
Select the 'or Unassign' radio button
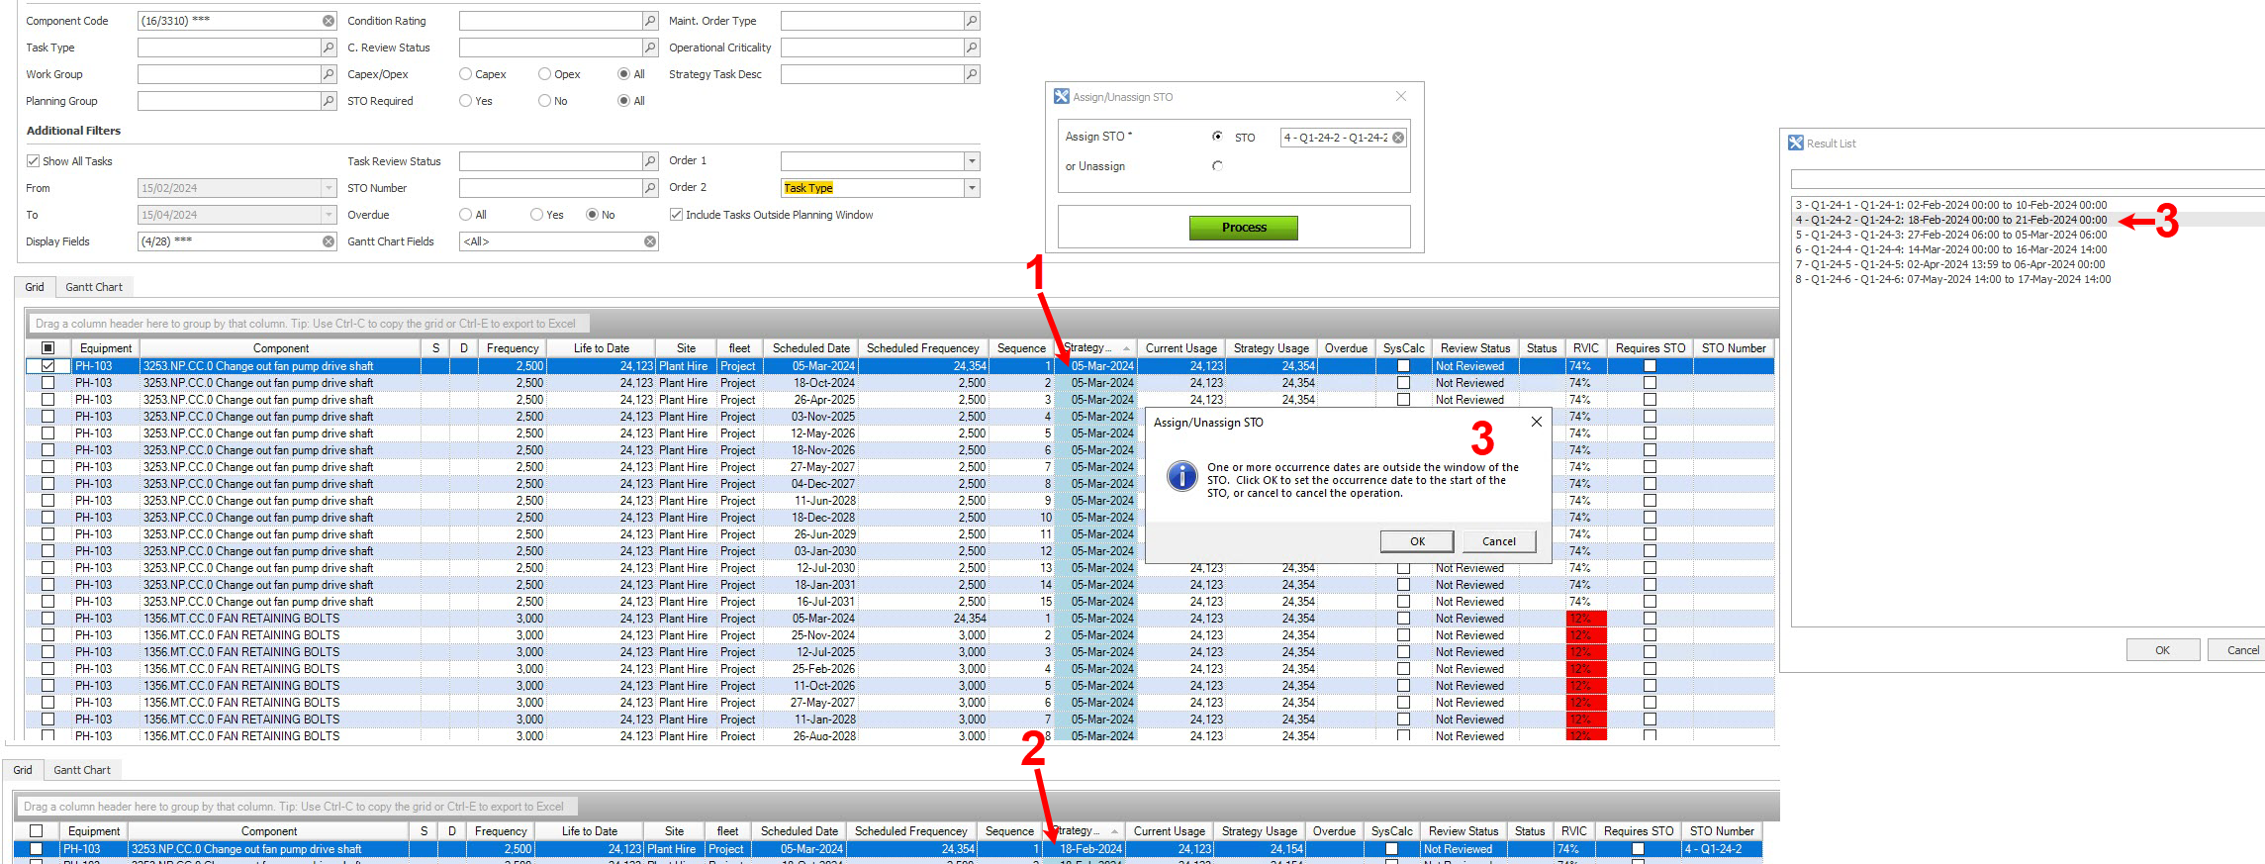coord(1217,166)
